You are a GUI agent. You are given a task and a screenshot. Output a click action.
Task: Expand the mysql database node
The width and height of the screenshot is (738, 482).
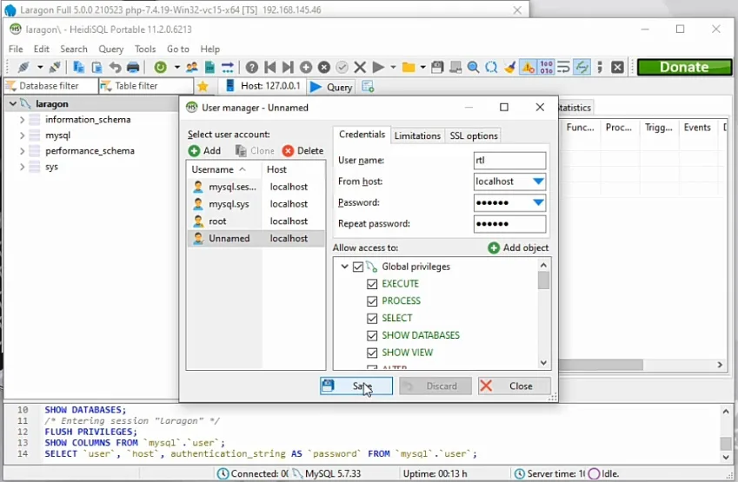click(x=22, y=135)
